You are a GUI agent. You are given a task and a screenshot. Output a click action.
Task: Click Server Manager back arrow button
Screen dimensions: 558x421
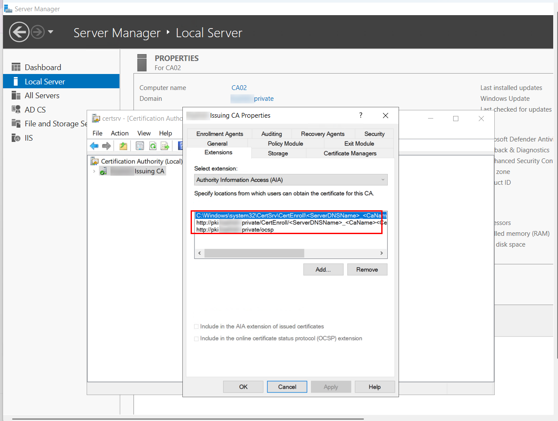pyautogui.click(x=19, y=32)
